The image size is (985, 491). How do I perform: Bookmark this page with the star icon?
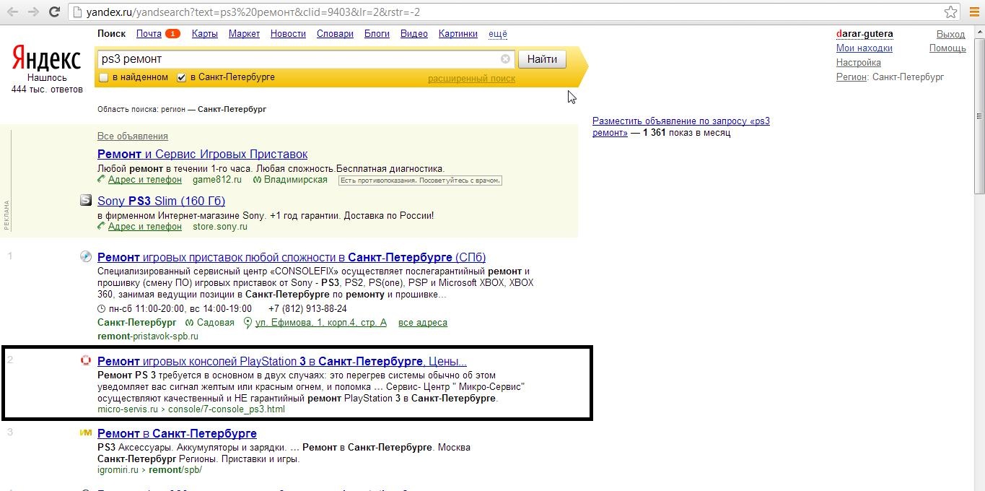click(951, 12)
